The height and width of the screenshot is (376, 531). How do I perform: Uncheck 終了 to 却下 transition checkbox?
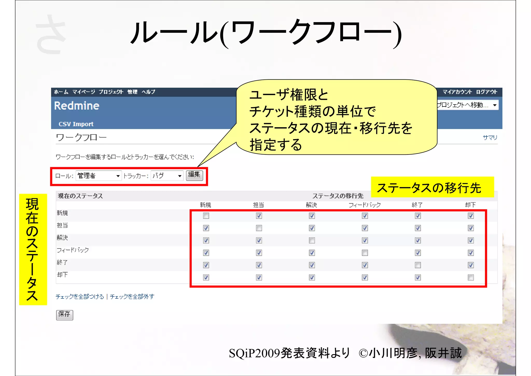471,265
